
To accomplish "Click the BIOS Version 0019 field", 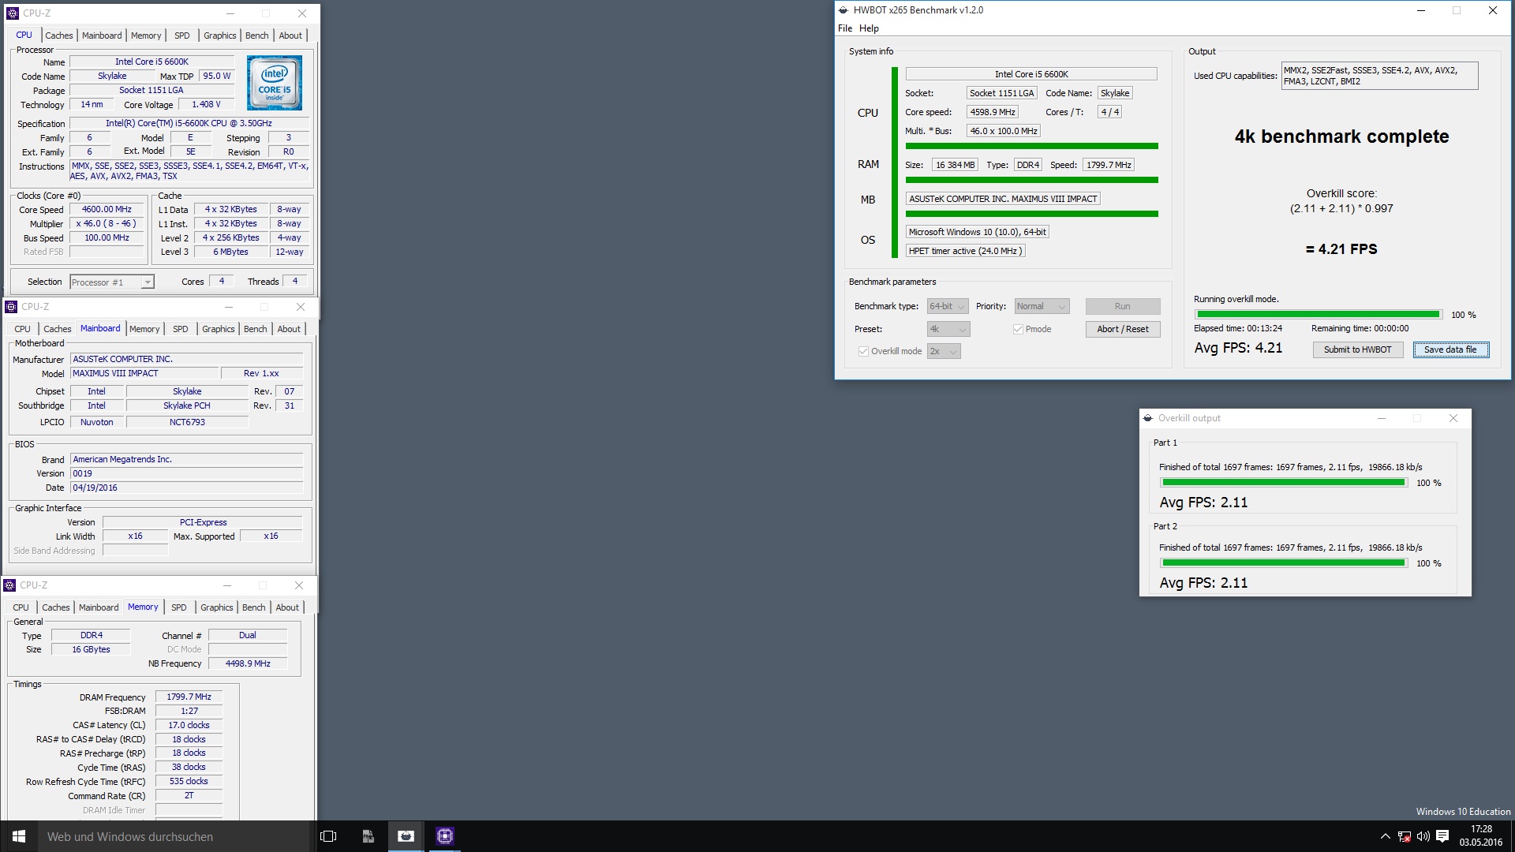I will (x=187, y=474).
